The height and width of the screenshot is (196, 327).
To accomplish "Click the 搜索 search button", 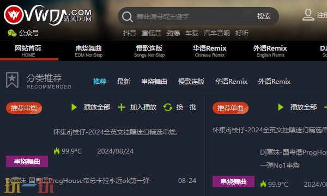I will [x=264, y=16].
